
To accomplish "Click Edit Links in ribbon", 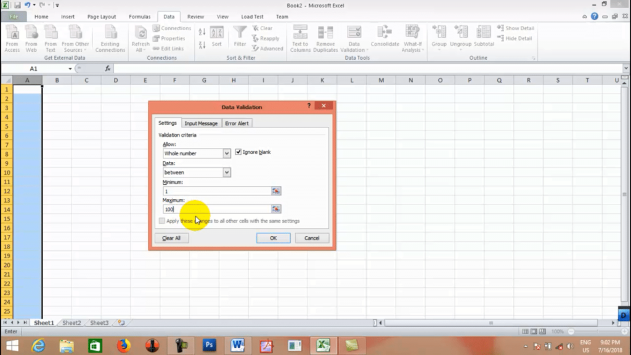I will (168, 48).
